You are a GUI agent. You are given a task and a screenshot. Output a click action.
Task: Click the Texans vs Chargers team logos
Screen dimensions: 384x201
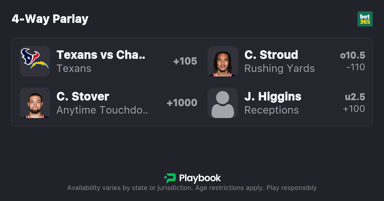(35, 61)
